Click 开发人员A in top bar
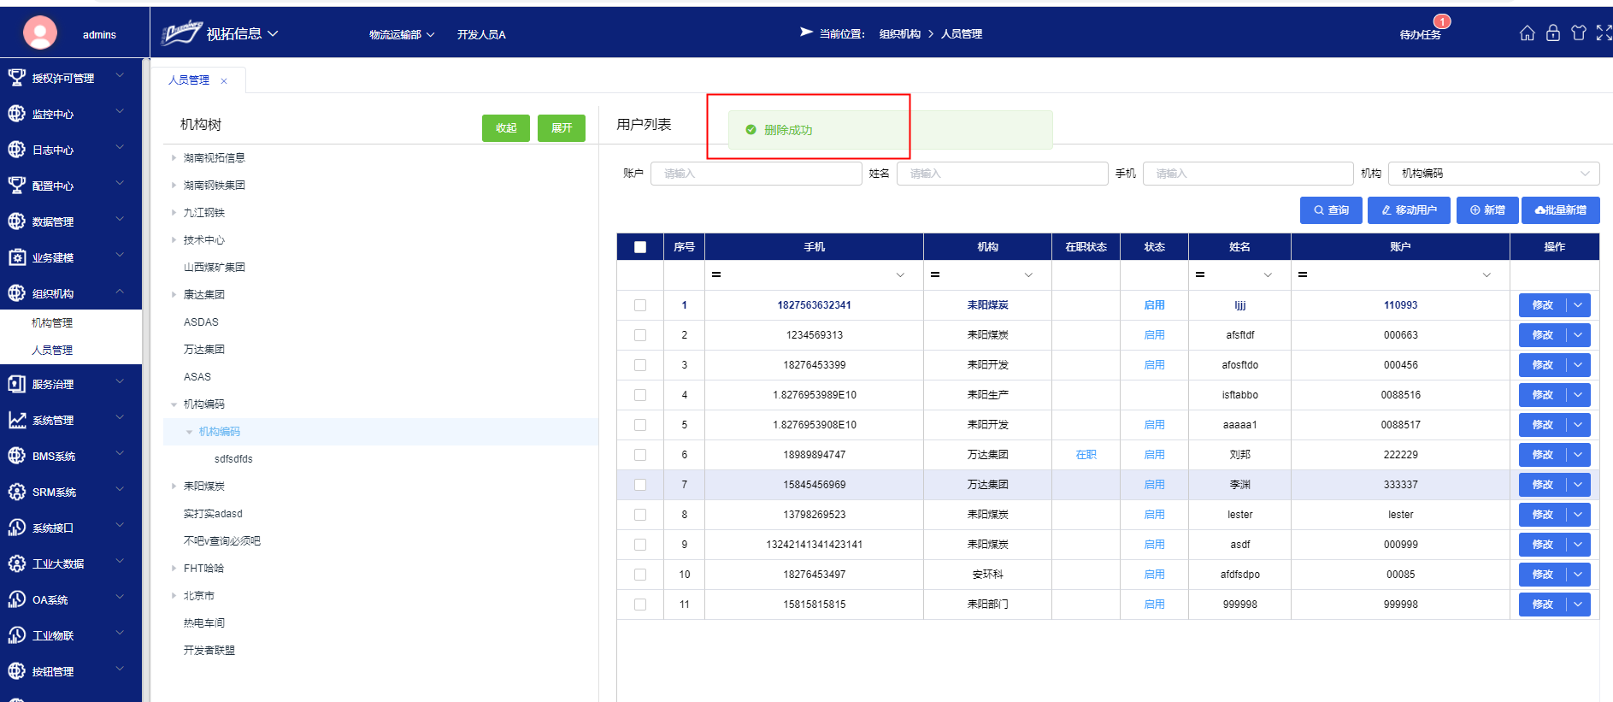 pyautogui.click(x=481, y=34)
